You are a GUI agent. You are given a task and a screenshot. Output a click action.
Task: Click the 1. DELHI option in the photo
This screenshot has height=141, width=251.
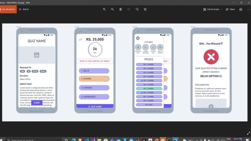click(94, 70)
